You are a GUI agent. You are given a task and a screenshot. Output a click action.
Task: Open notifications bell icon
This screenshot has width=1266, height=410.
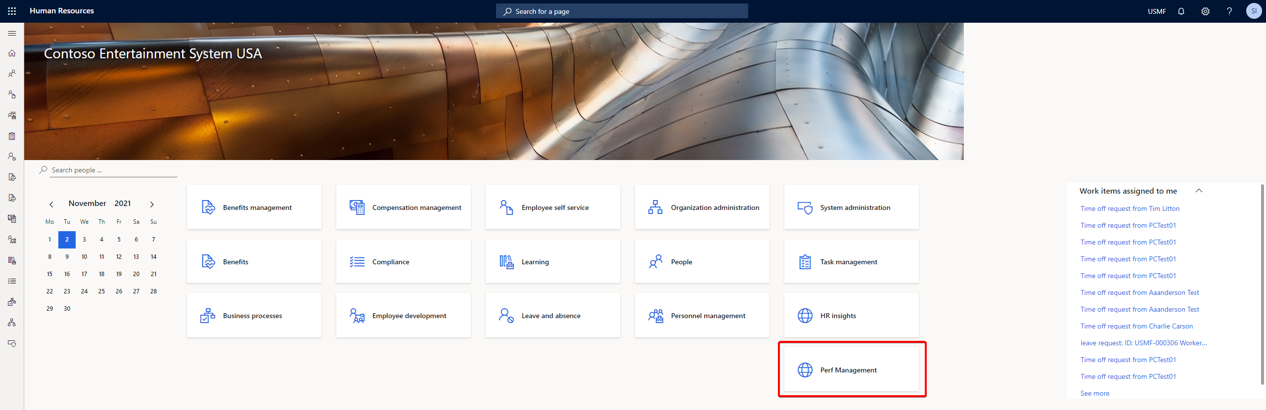[1181, 11]
